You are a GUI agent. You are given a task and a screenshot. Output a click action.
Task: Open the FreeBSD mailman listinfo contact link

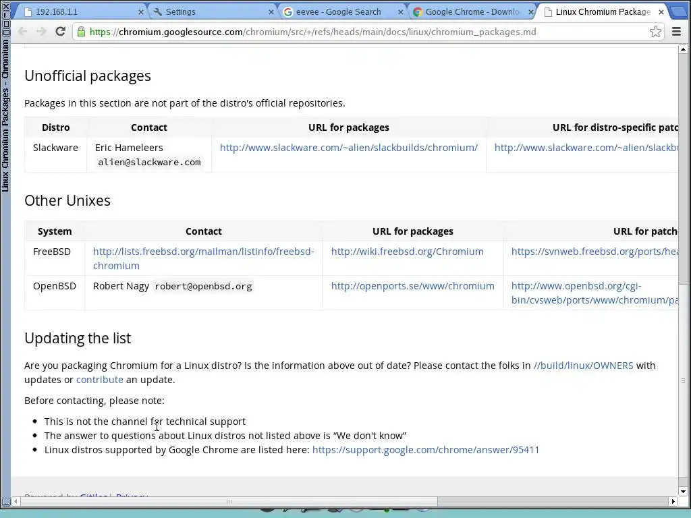[204, 258]
